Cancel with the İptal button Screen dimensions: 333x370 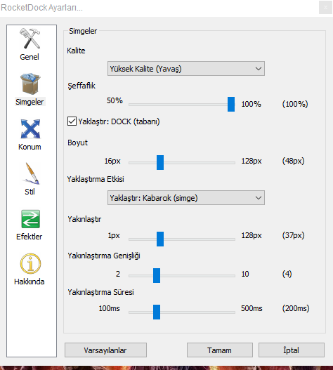(292, 350)
